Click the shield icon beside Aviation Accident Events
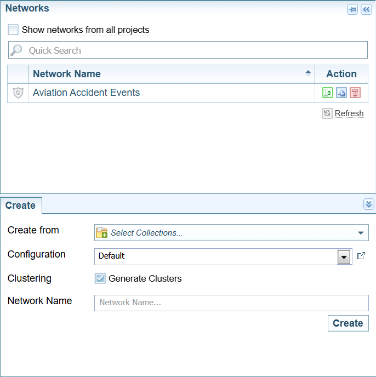376x377 pixels. pyautogui.click(x=18, y=93)
